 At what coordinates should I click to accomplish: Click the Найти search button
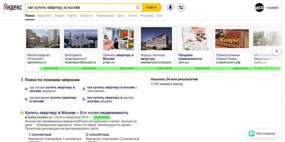click(x=151, y=8)
